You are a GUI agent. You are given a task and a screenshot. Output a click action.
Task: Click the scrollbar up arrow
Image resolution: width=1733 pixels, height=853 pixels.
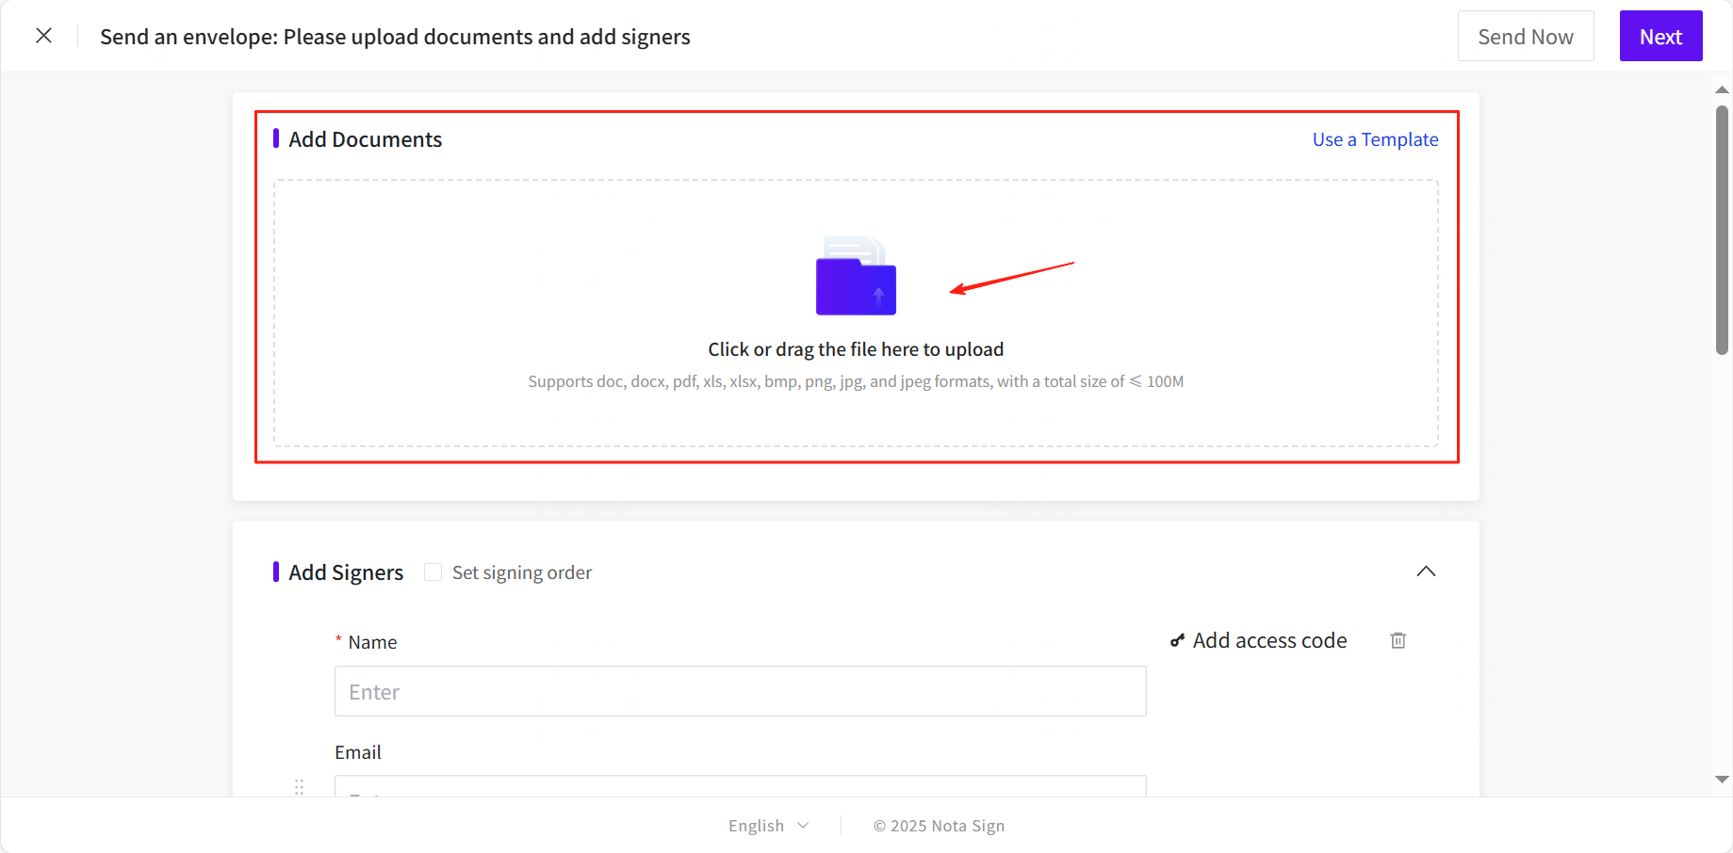pos(1722,90)
